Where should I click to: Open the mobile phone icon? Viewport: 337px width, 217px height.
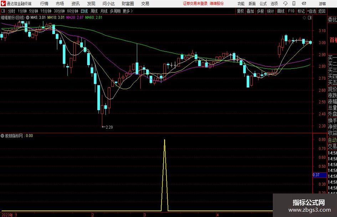click(294, 4)
